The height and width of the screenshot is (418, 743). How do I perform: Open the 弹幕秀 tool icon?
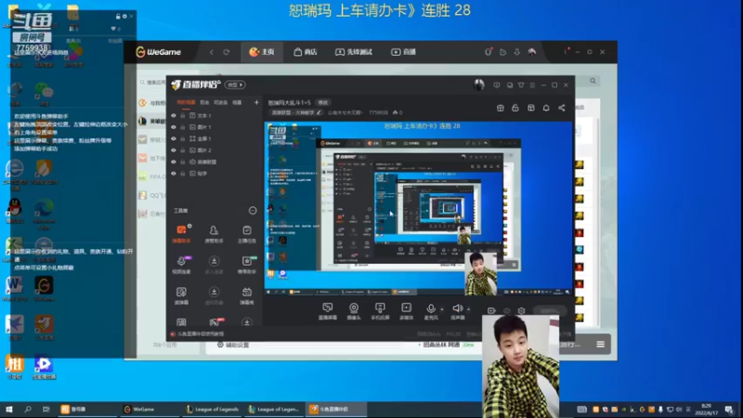click(x=246, y=294)
